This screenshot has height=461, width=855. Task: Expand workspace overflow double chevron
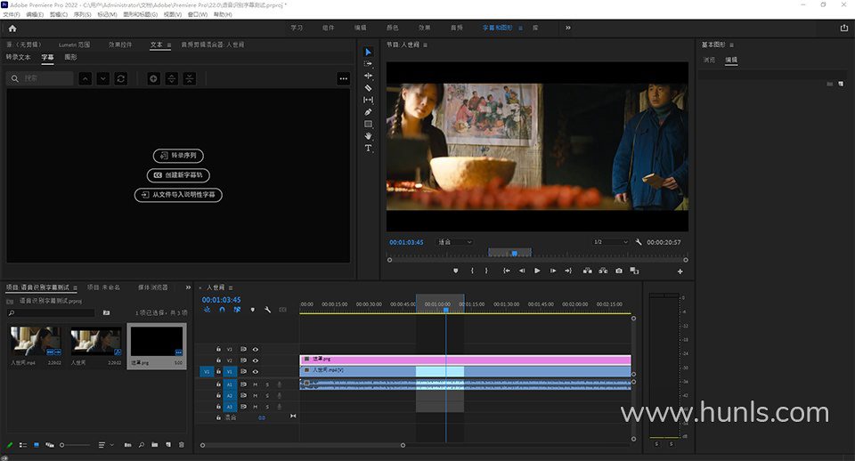[568, 28]
